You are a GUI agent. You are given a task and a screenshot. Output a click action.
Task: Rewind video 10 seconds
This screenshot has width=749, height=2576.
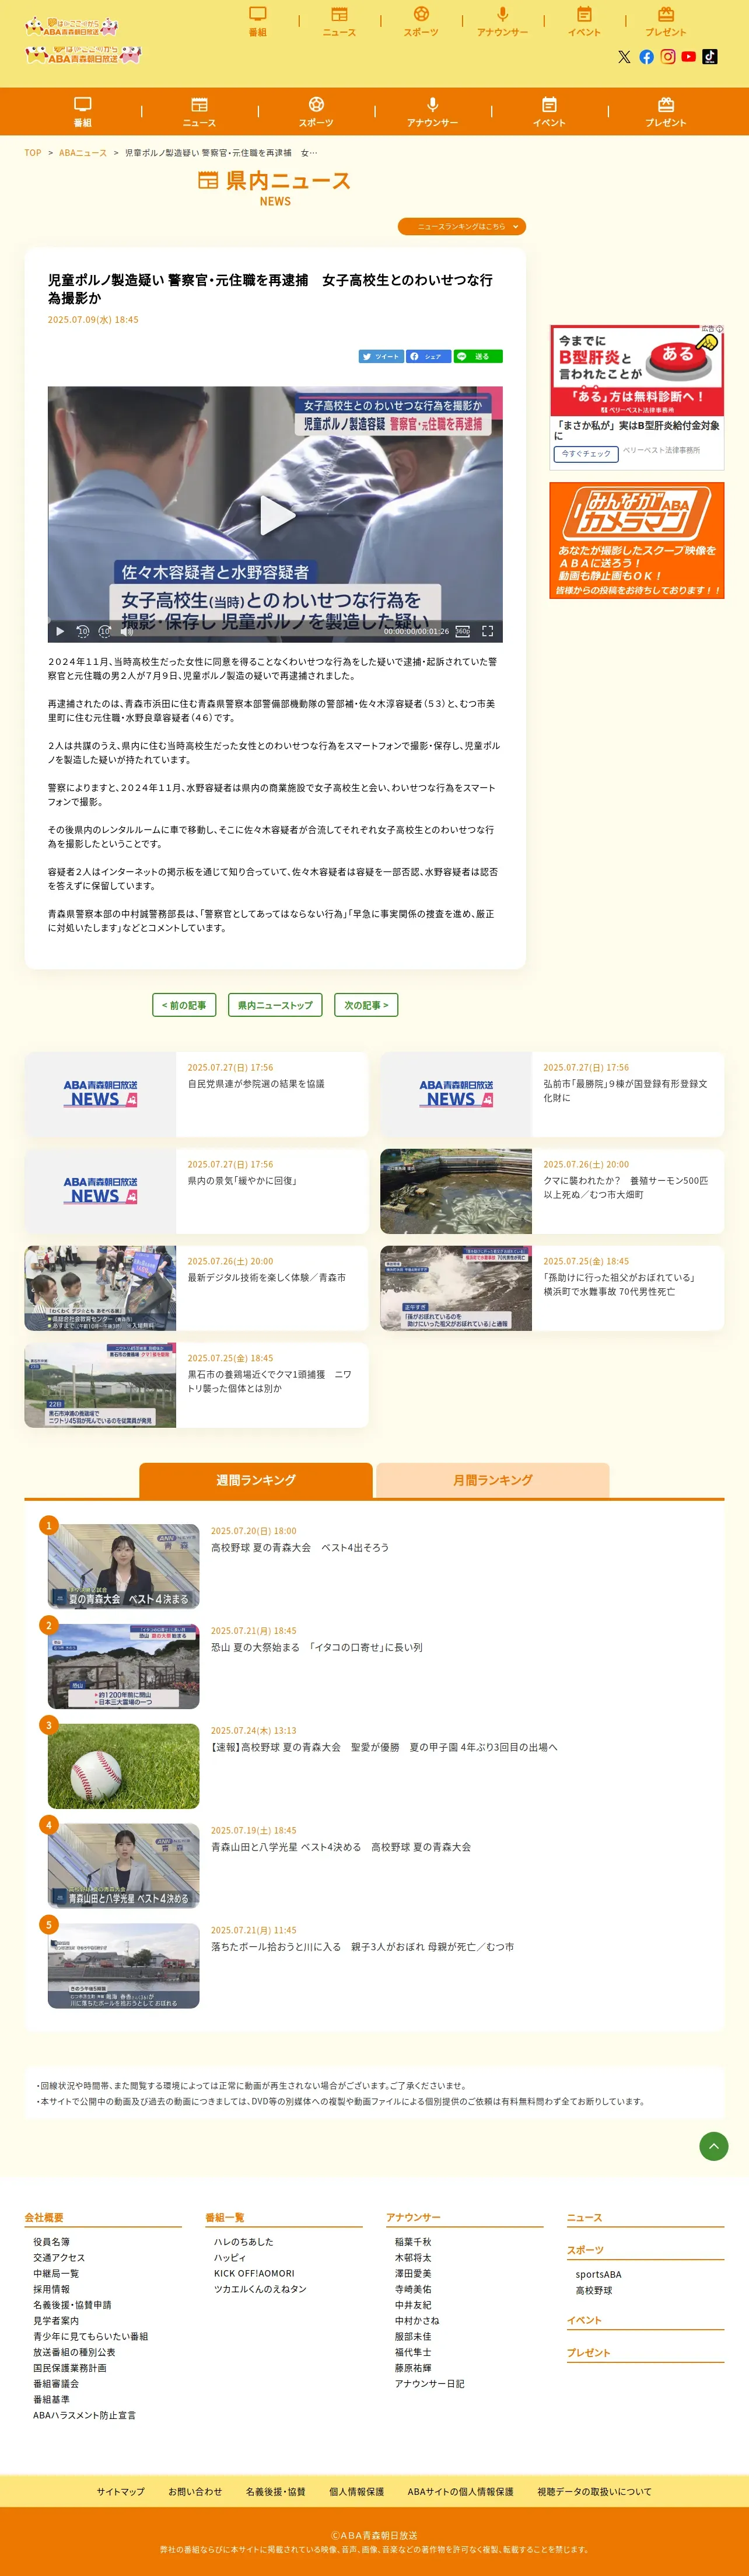pos(83,631)
